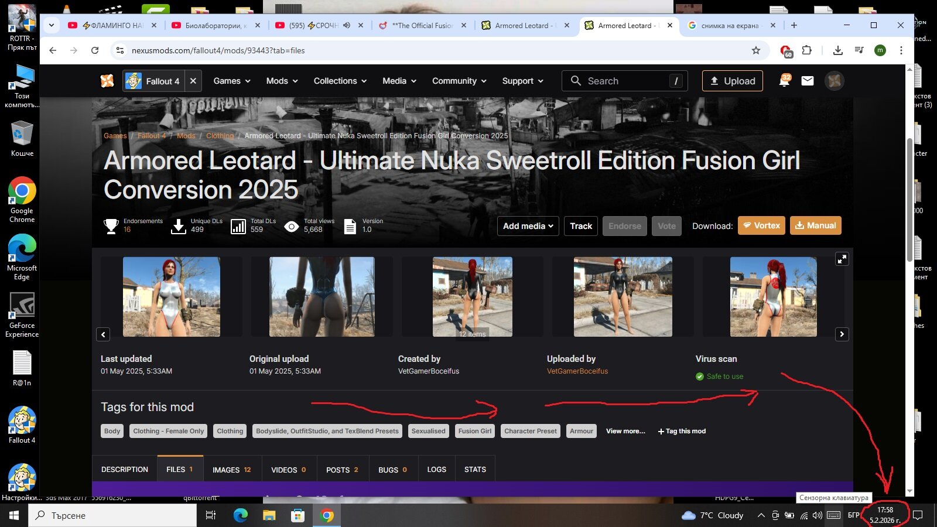Open the Chrome extensions puzzle icon

806,50
